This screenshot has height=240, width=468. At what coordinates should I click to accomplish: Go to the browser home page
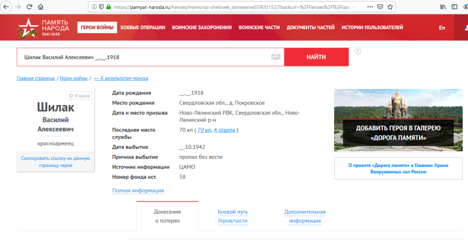point(40,6)
